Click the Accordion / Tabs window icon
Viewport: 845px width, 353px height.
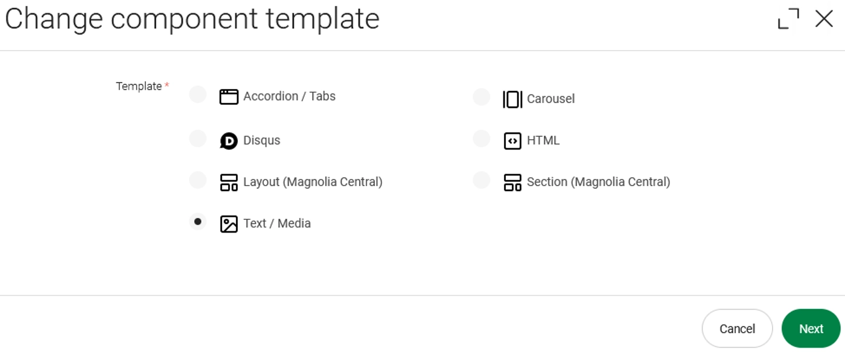[x=229, y=96]
